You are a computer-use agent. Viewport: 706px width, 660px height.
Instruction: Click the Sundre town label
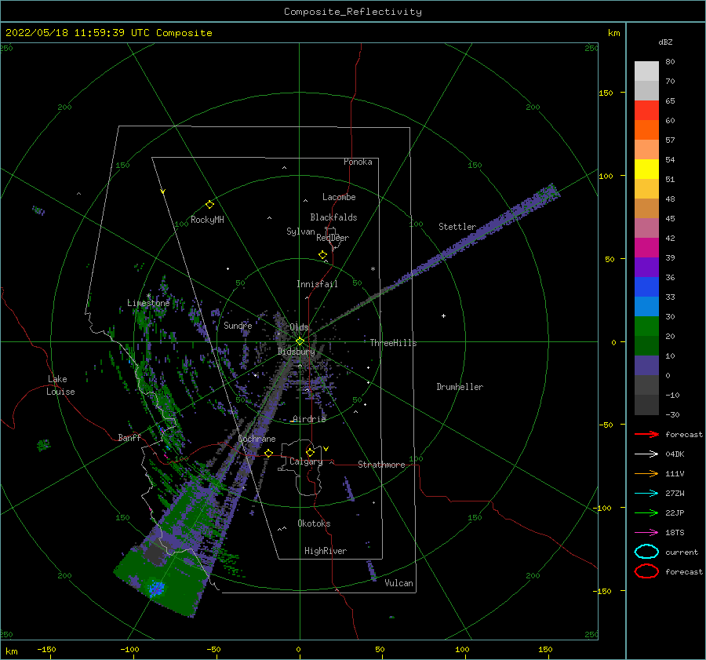(238, 326)
